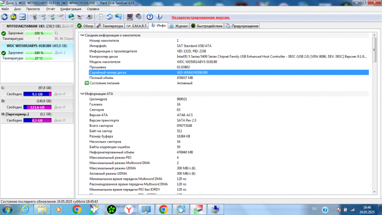382x215 pixels.
Task: Switch to the Журнал tab
Action: click(179, 26)
